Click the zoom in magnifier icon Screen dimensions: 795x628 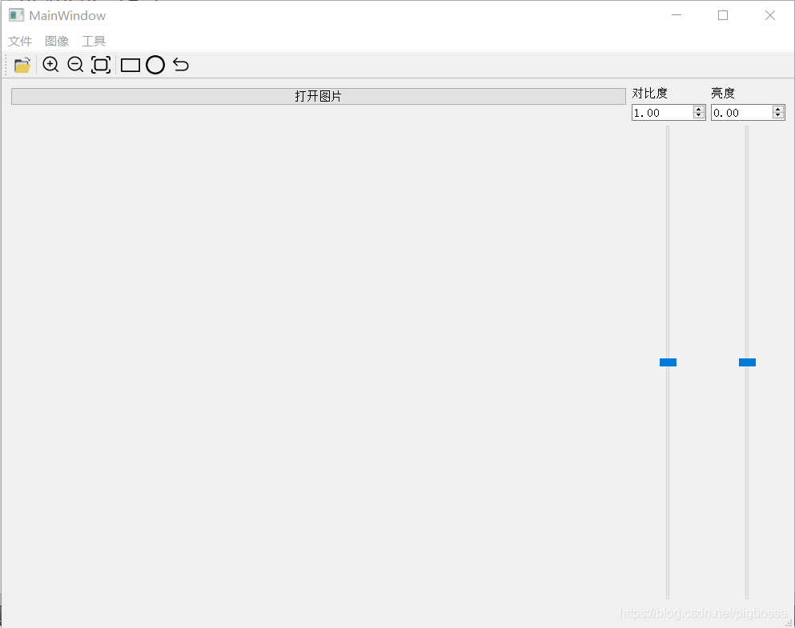point(50,65)
